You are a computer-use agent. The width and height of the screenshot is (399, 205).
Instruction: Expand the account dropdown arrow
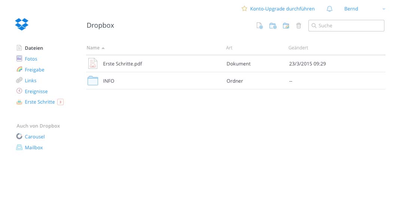click(x=384, y=9)
